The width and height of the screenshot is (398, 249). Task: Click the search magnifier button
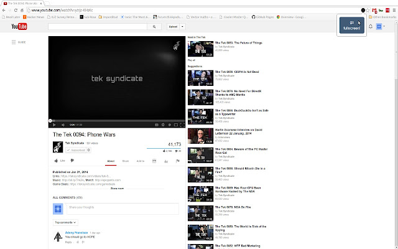154,27
